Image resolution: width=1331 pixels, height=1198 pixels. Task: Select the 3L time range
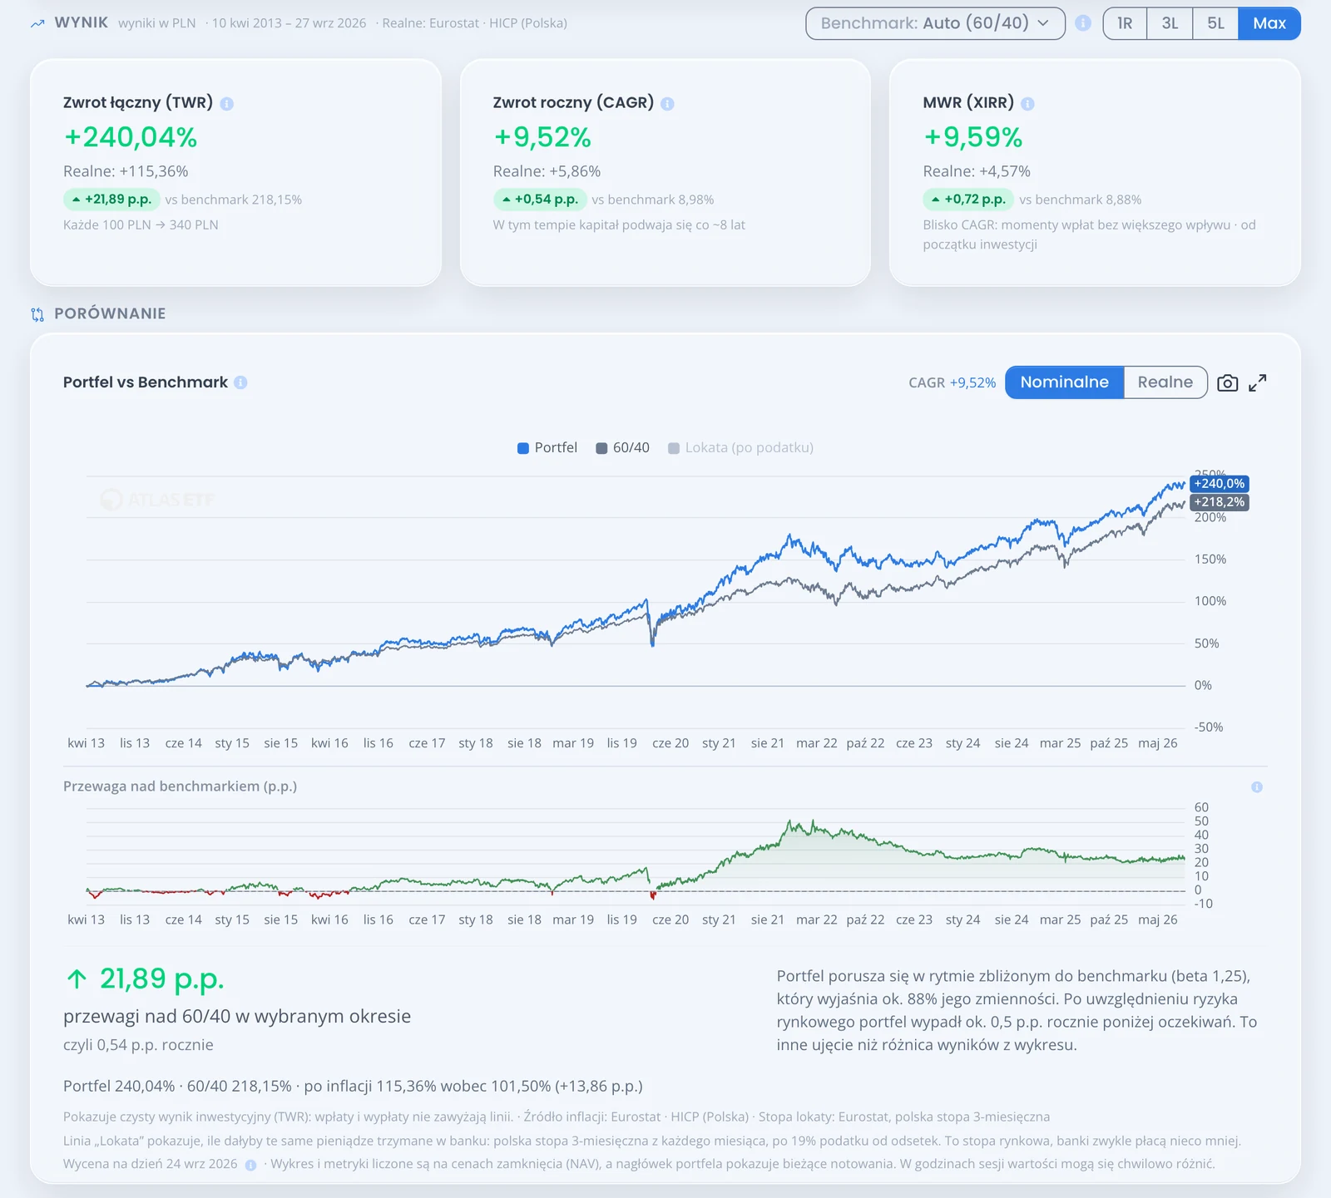(1170, 23)
